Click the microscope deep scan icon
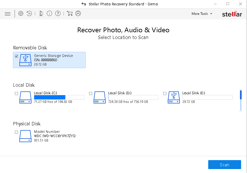The height and width of the screenshot is (173, 247). (41, 13)
